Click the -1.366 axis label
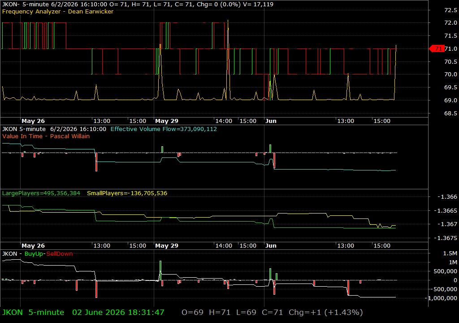Viewport: 459px width, 323px height. point(447,196)
